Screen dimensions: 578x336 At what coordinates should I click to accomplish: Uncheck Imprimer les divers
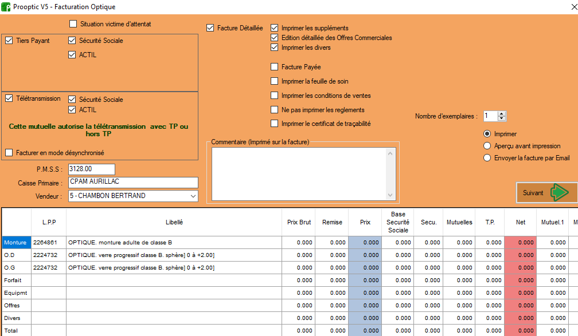point(274,48)
